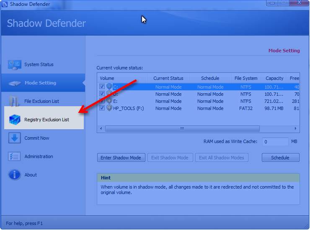This screenshot has height=230, width=310.
Task: Click the Exit All Shadow Modes button
Action: click(x=222, y=158)
